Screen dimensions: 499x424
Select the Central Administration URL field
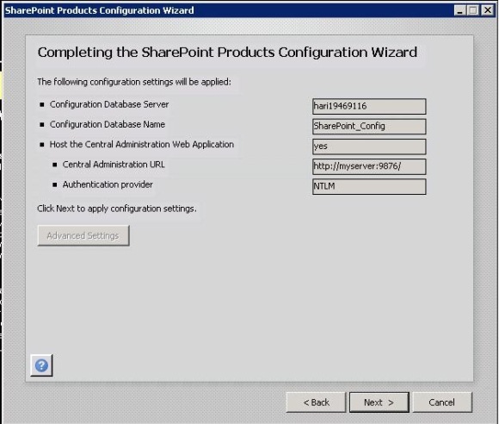(369, 166)
